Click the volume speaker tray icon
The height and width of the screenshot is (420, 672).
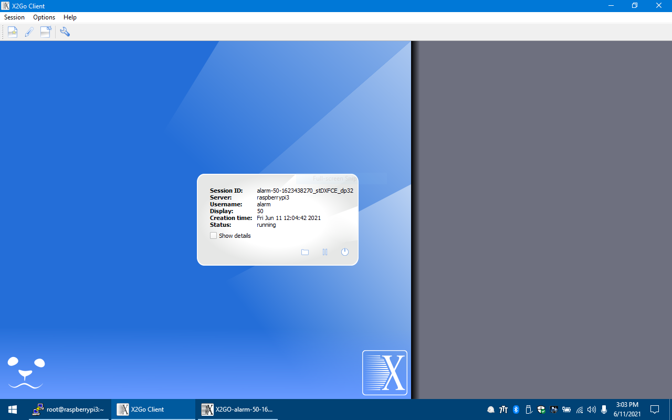(x=592, y=409)
